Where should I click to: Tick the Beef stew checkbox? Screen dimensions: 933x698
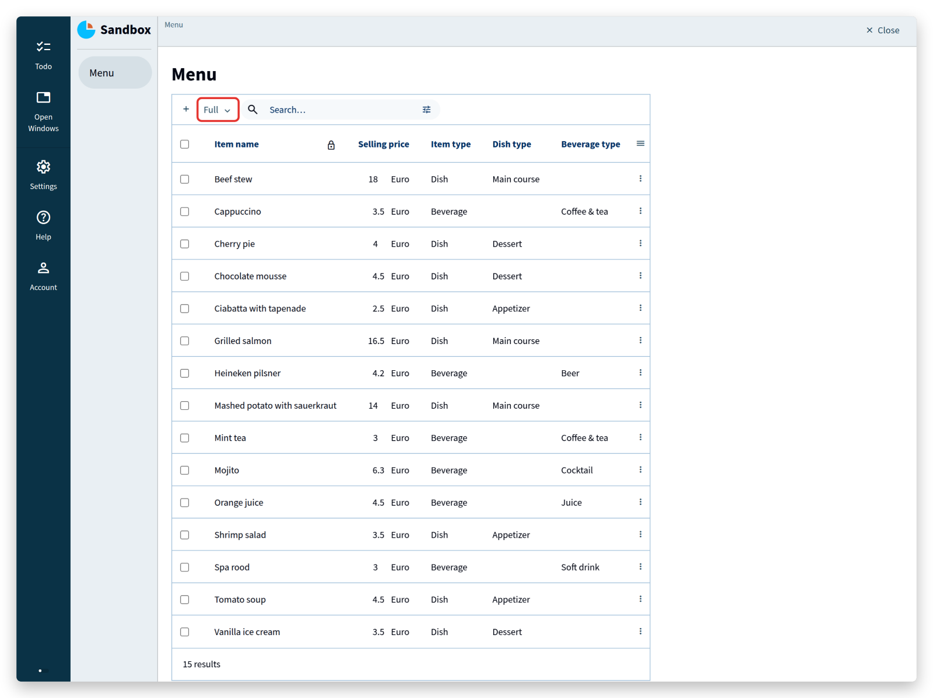[x=185, y=179]
